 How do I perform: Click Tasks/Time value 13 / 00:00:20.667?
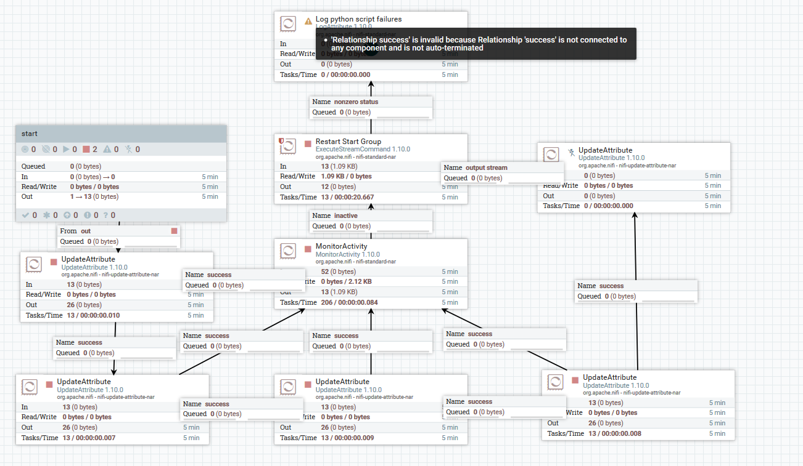[347, 197]
